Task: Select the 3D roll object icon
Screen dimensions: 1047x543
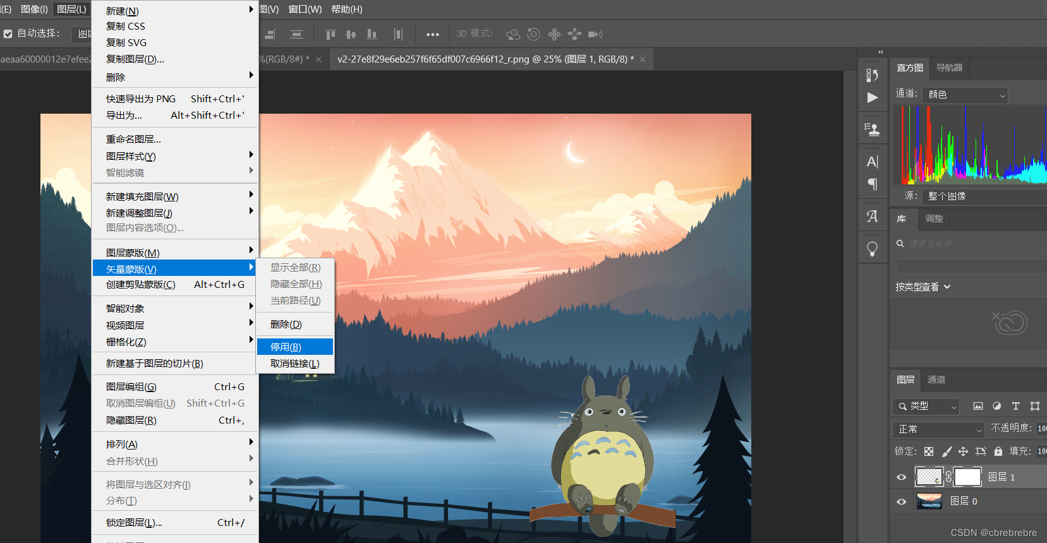Action: click(x=533, y=34)
